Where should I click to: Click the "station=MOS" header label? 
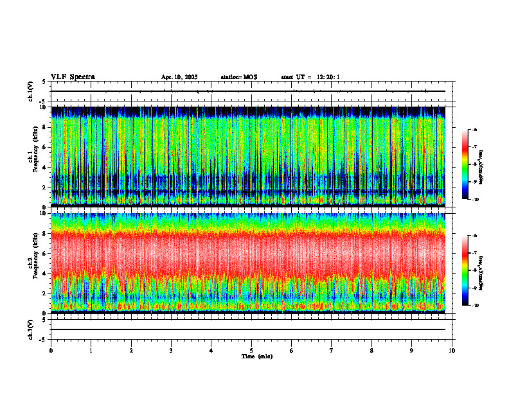click(x=239, y=77)
